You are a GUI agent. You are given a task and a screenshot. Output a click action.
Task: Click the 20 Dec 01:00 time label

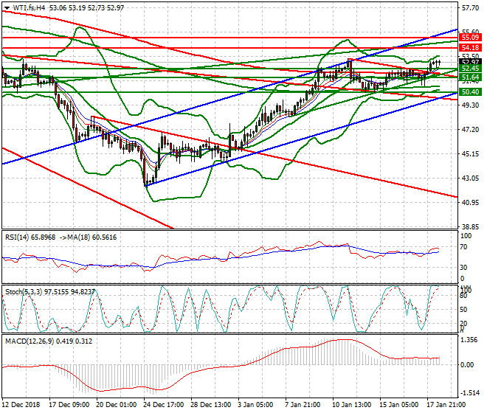pyautogui.click(x=116, y=405)
